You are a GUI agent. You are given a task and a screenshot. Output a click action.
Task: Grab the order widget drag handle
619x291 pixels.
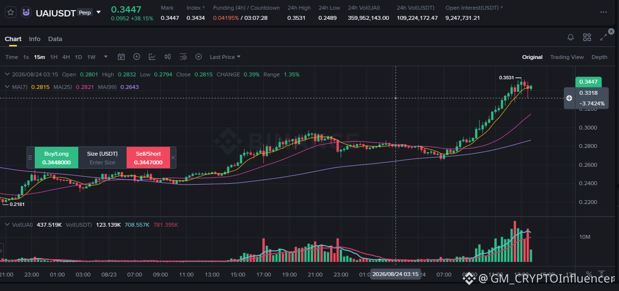30,158
